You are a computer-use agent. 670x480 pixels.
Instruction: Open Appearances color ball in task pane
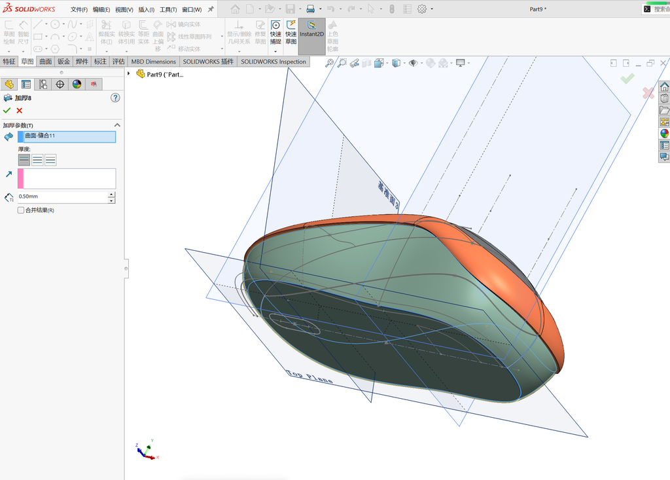click(665, 134)
